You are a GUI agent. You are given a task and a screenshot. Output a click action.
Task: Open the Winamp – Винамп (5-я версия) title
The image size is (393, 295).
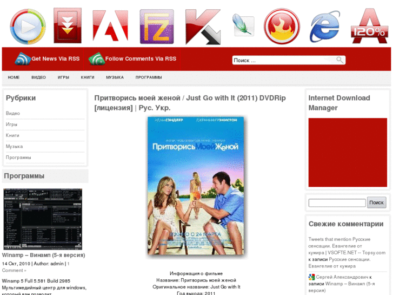43,255
